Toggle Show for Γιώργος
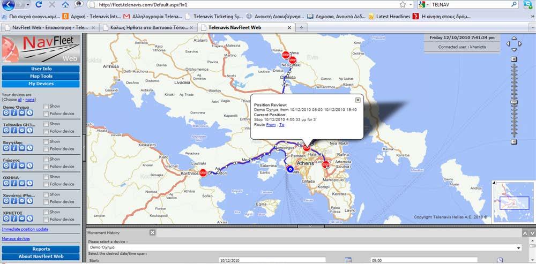Screen dimensions: 536x264 click(x=46, y=159)
